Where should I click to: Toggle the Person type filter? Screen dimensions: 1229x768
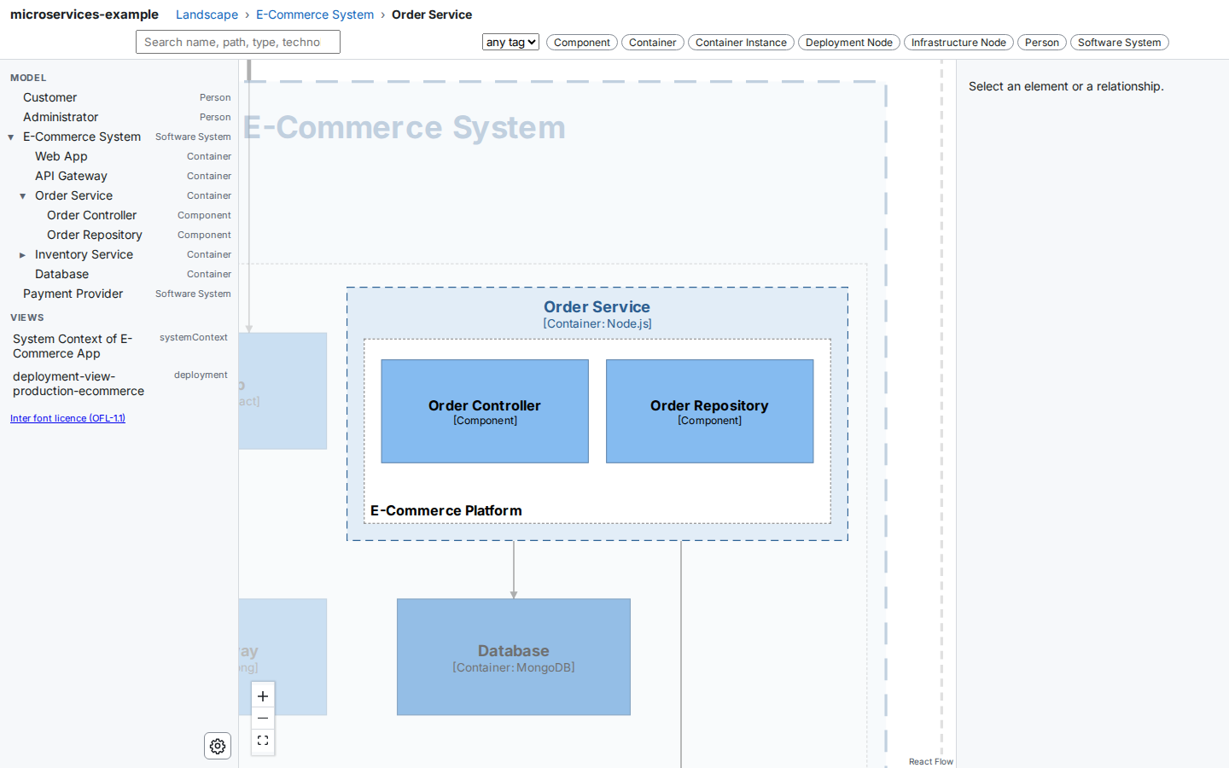[1041, 43]
